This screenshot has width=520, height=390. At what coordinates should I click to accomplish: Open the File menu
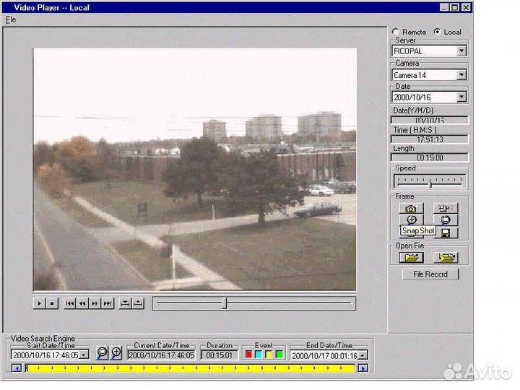tap(11, 19)
